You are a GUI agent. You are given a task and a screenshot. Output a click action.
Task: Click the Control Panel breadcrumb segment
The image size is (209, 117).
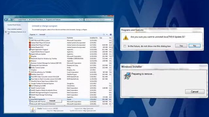tap(22, 19)
